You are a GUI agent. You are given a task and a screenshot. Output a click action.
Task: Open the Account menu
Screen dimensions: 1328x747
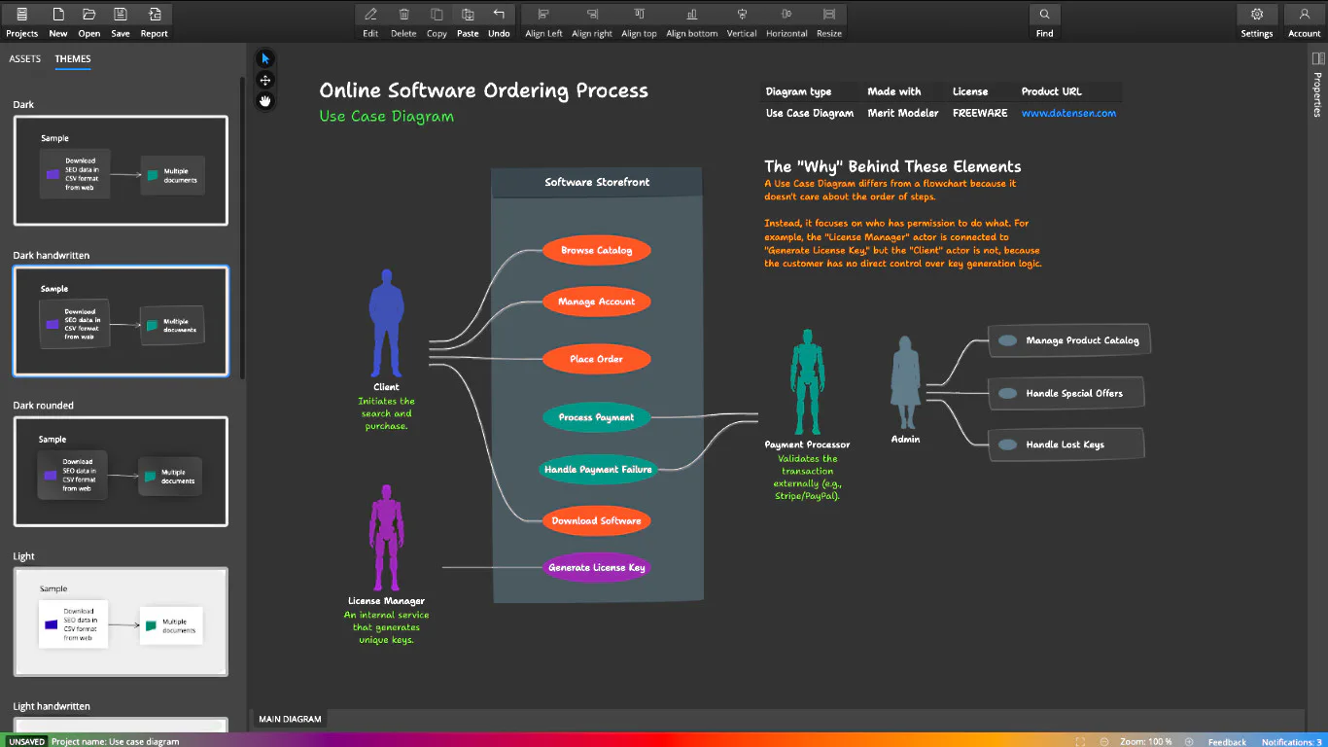coord(1304,21)
